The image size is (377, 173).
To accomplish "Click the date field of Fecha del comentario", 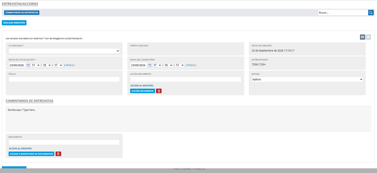I will 138,65.
